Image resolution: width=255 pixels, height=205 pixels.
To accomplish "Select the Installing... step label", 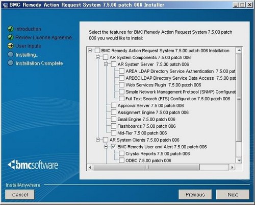I will [28, 55].
